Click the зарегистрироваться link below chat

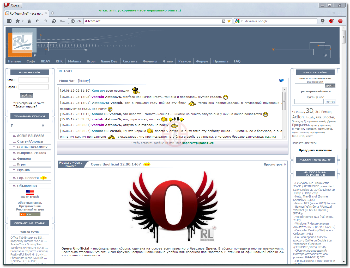(198, 143)
